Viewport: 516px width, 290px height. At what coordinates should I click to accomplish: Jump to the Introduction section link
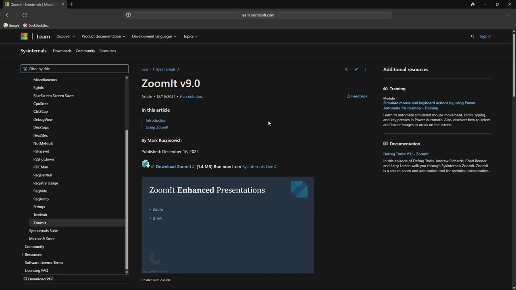156,120
